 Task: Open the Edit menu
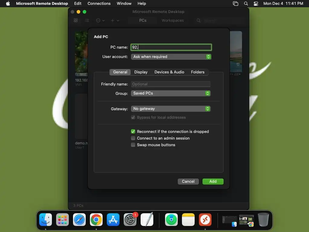[78, 3]
